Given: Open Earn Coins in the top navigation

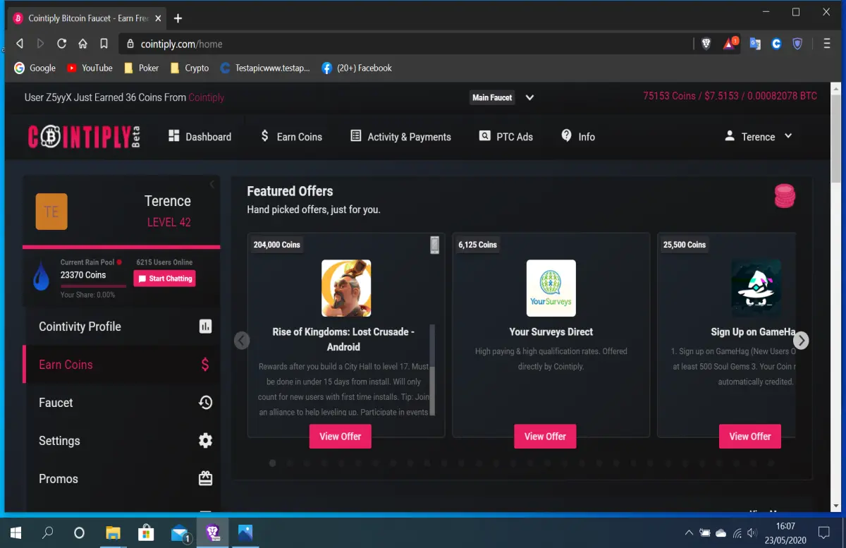Looking at the screenshot, I should point(291,137).
